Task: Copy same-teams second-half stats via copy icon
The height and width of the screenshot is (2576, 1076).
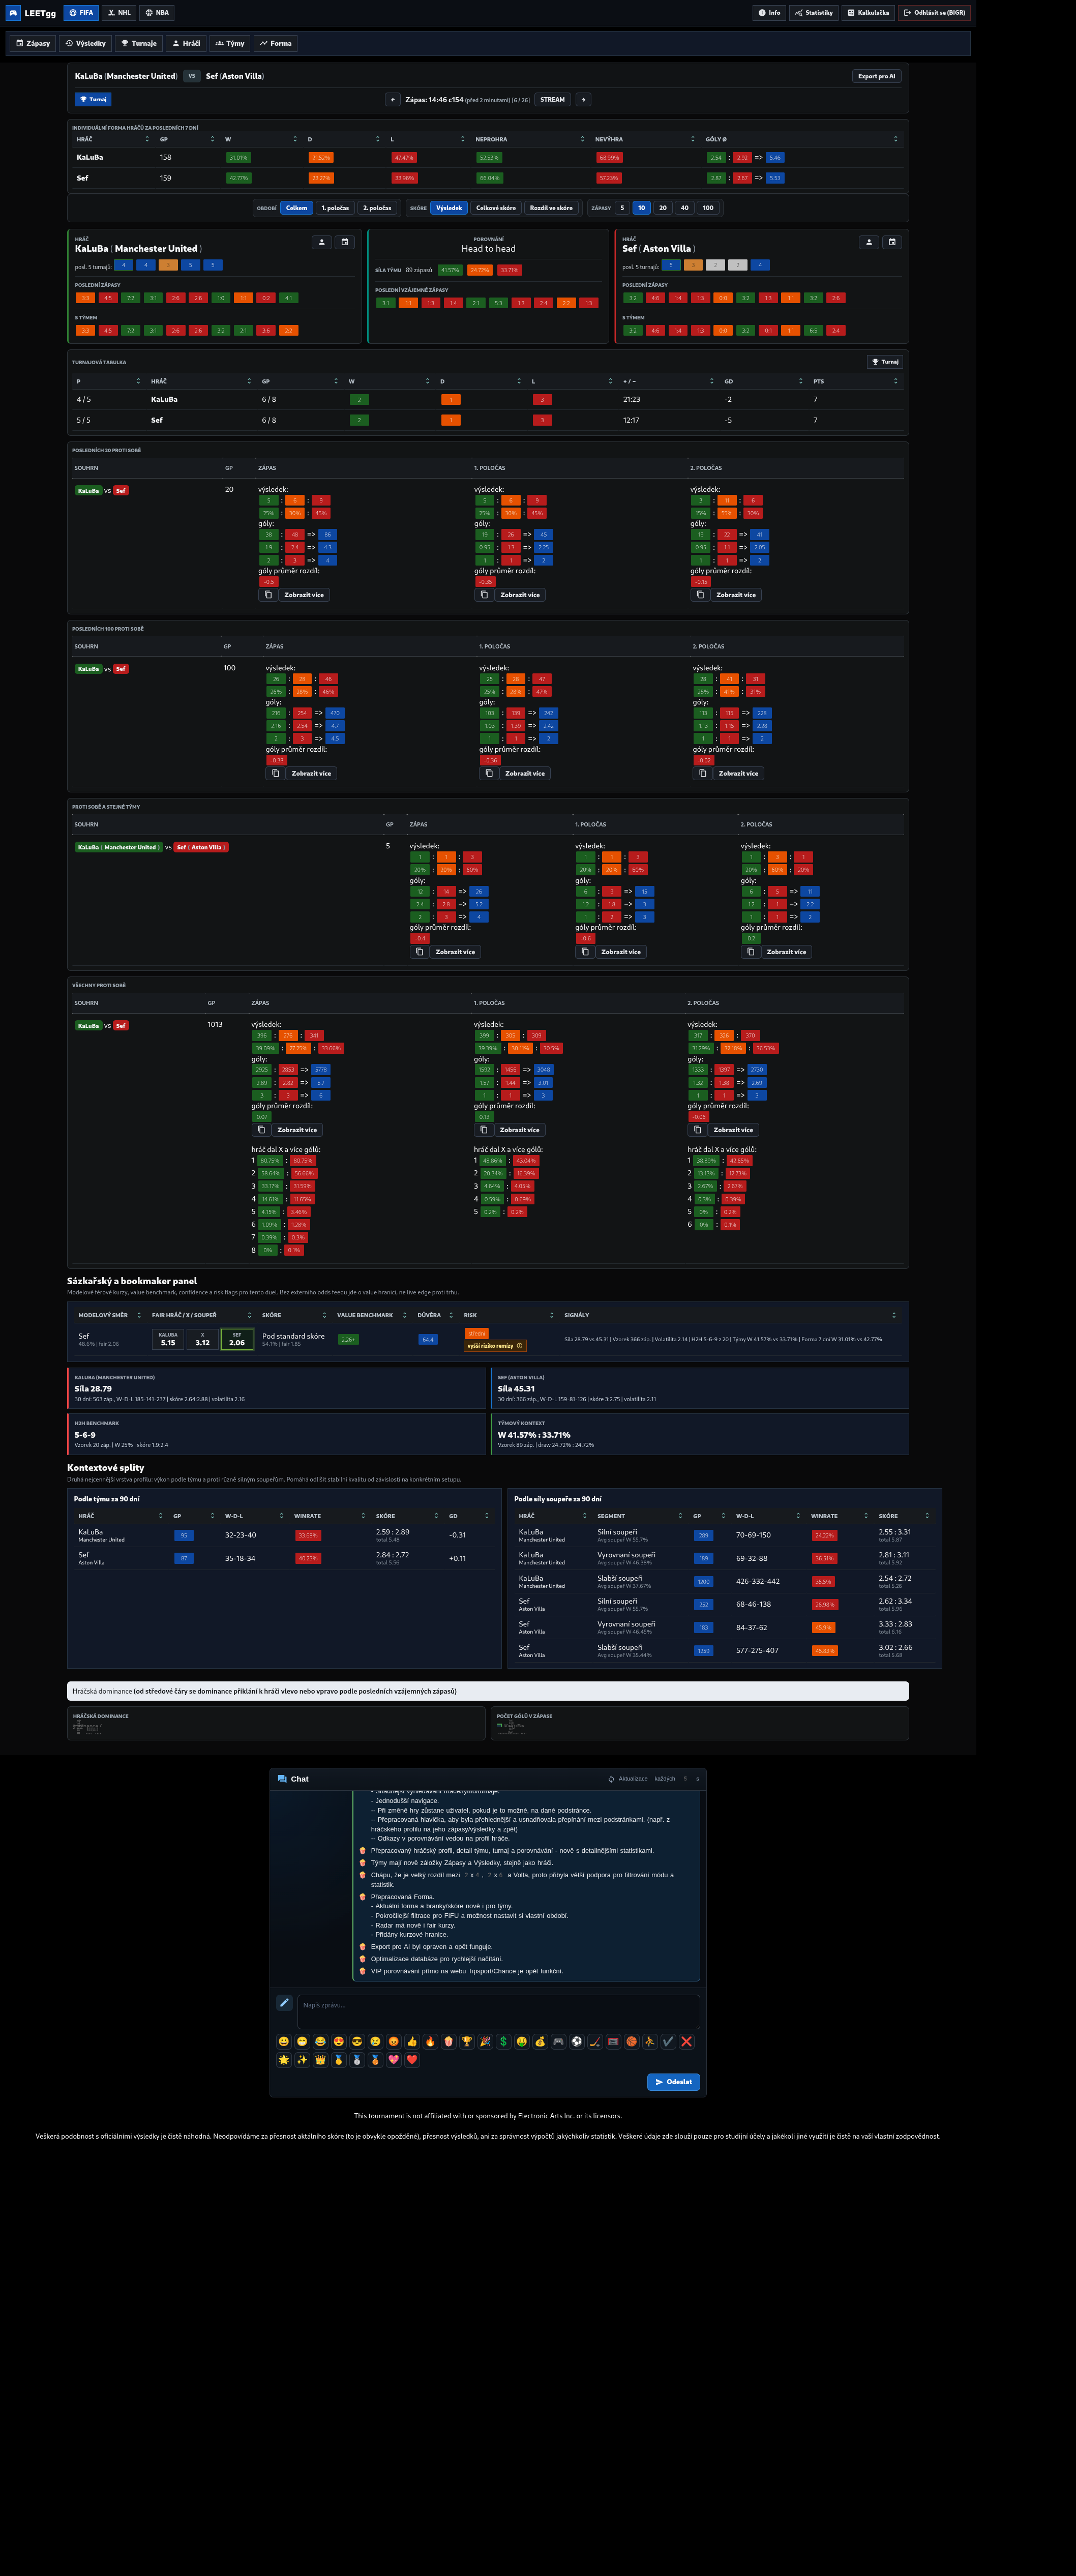Action: (x=750, y=952)
